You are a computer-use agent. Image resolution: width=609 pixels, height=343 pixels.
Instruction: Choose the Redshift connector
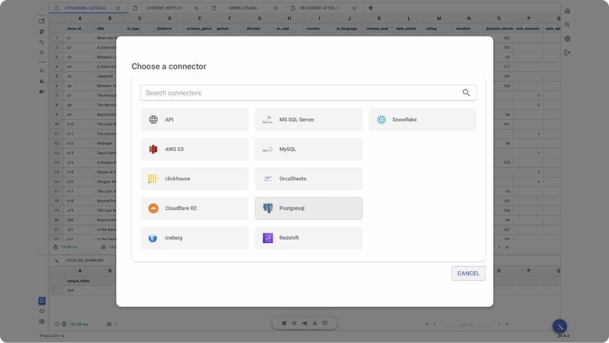coord(308,238)
